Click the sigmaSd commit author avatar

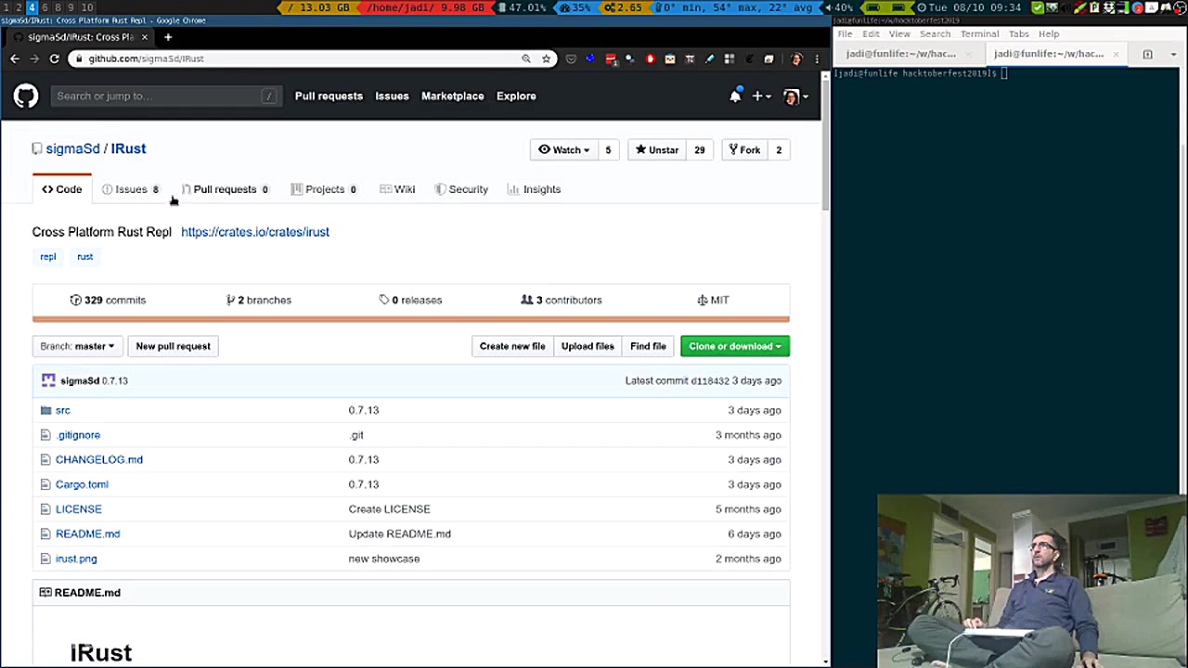click(48, 380)
